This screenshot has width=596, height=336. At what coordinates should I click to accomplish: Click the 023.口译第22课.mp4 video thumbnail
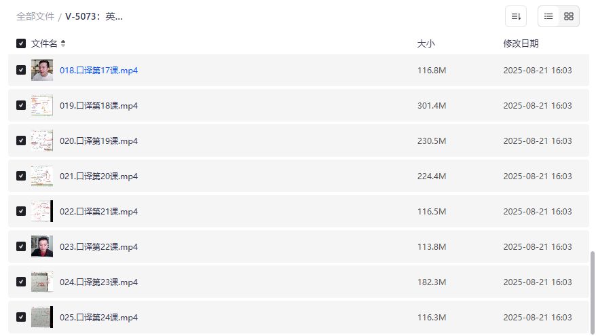click(x=42, y=246)
